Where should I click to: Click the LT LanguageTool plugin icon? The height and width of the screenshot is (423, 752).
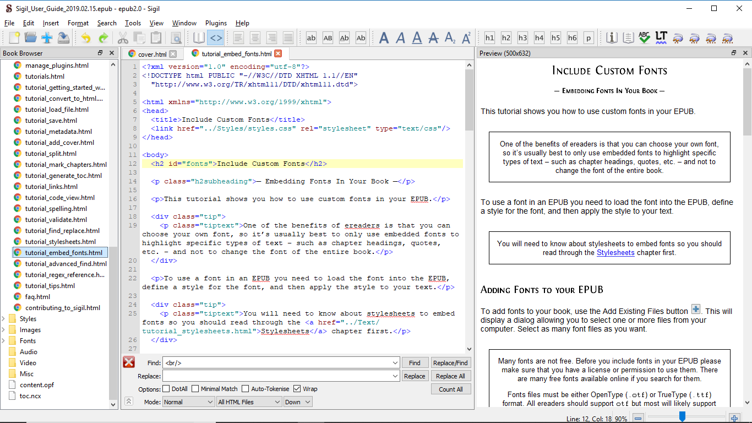pos(661,38)
